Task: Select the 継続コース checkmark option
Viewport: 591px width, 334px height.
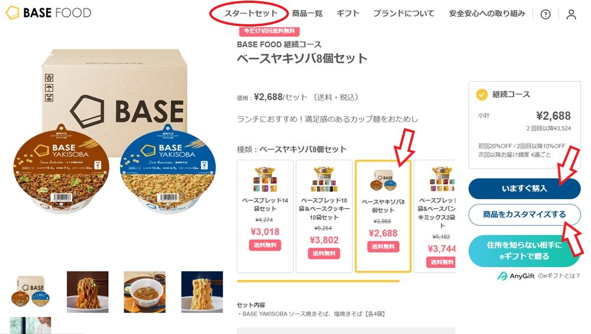Action: [482, 94]
